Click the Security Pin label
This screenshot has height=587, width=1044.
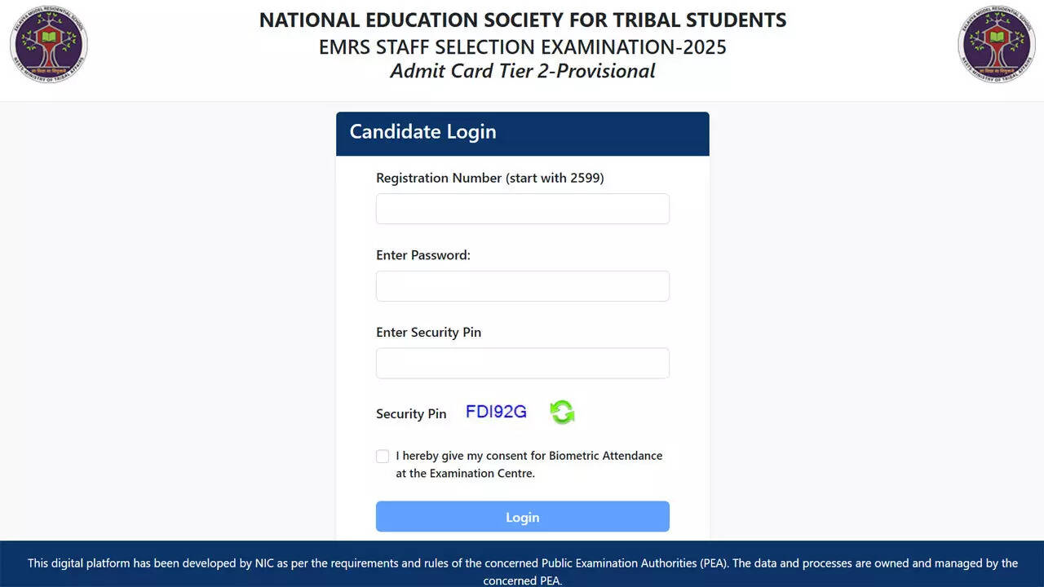click(411, 414)
